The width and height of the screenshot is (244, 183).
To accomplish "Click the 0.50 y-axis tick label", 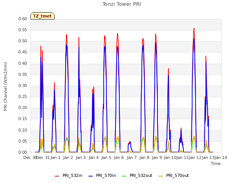I will 23,41.
